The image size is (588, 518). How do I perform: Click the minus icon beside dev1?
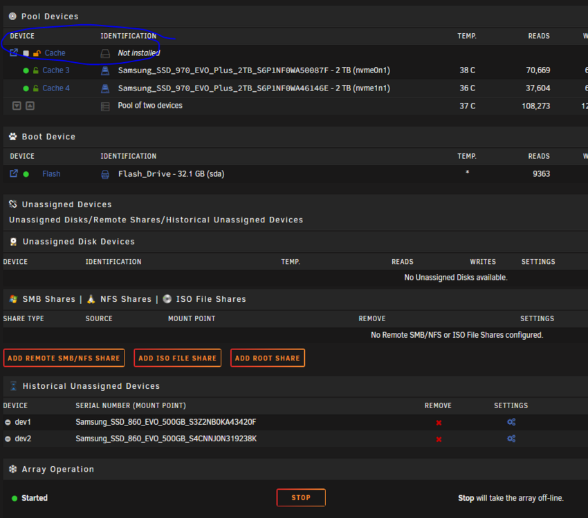tap(8, 422)
